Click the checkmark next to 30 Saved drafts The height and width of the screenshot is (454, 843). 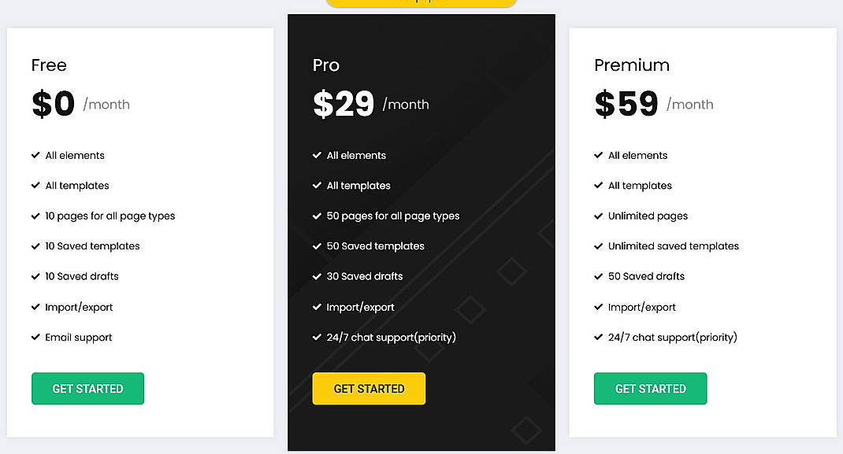pos(318,276)
